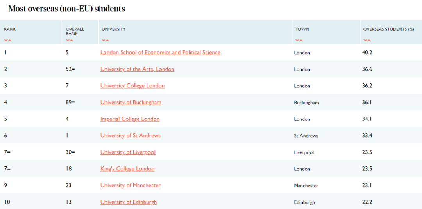422x209 pixels.
Task: Go to University of Liverpool page
Action: click(128, 152)
